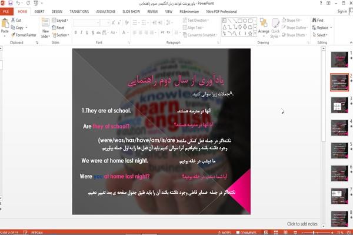Click the Undo arrow icon

(18, 3)
